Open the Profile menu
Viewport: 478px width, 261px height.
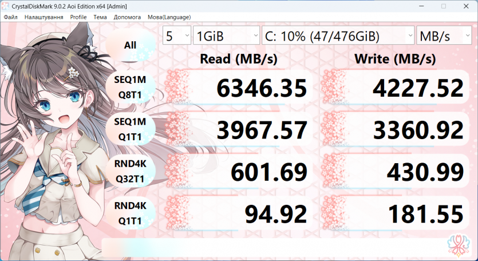(x=78, y=17)
